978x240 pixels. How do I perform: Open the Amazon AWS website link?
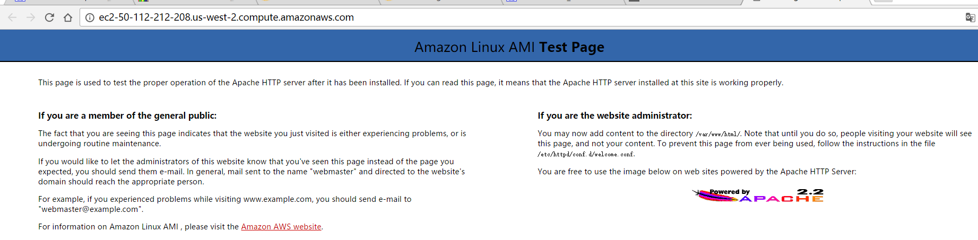[281, 227]
